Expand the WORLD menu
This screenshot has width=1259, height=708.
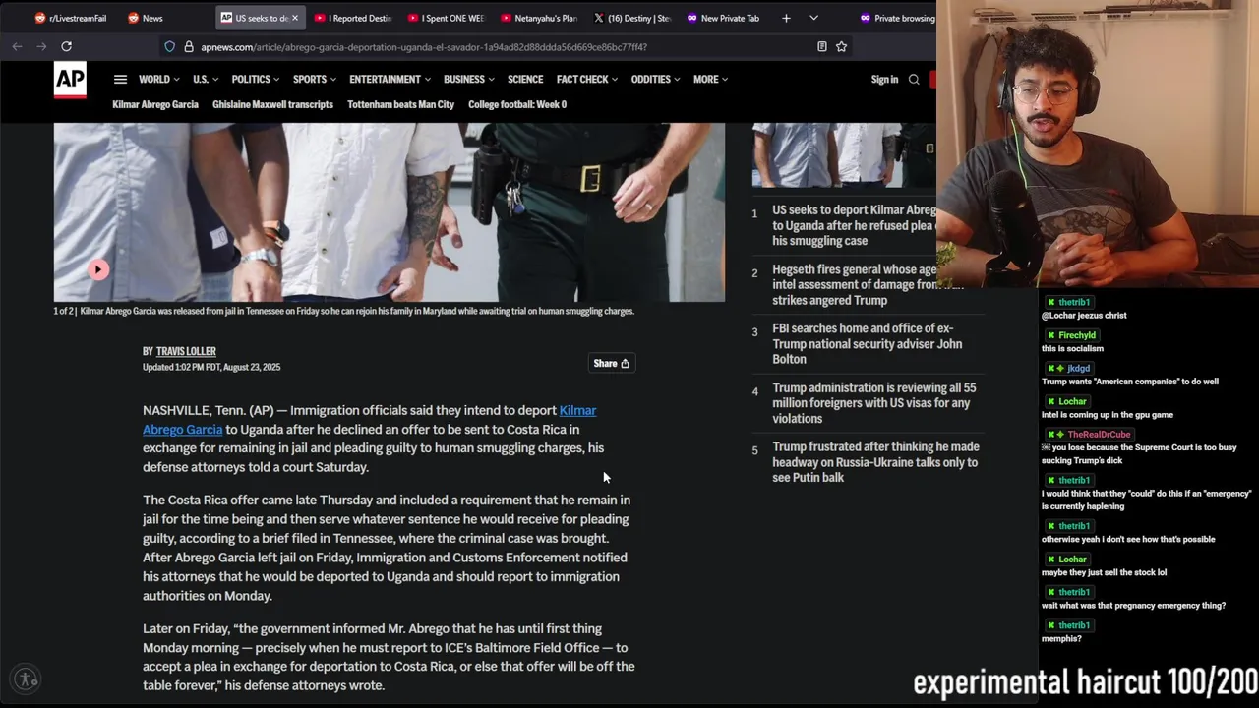[158, 80]
